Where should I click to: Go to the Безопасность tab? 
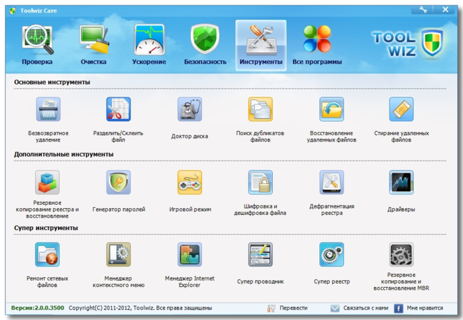pyautogui.click(x=205, y=45)
